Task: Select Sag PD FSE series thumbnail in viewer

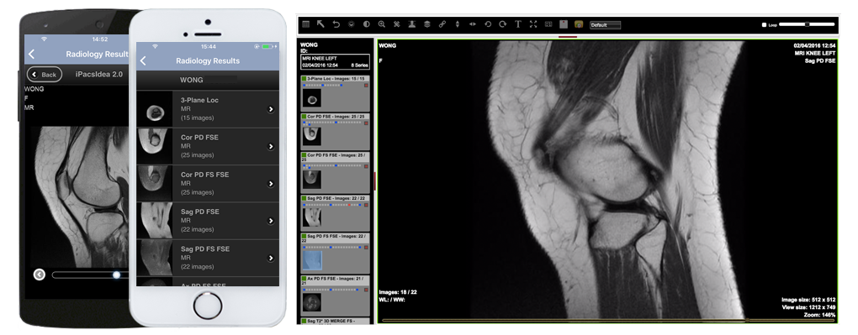Action: (x=312, y=218)
